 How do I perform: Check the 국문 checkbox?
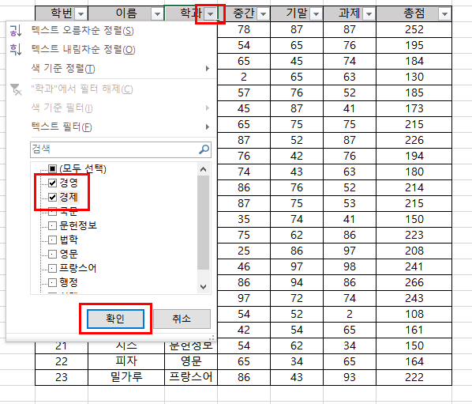click(x=52, y=211)
